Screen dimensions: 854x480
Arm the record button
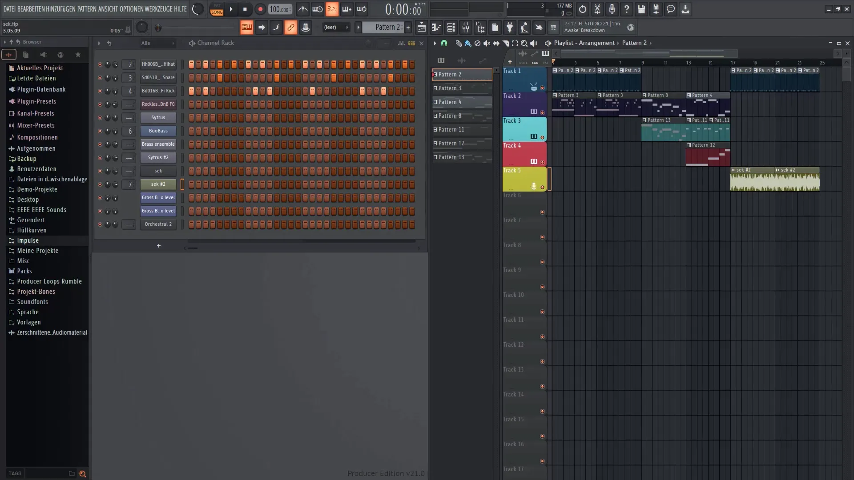pyautogui.click(x=260, y=9)
